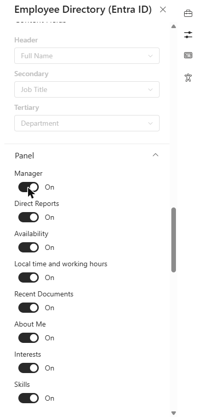This screenshot has width=205, height=417.
Task: Click the Skills label
Action: (x=22, y=385)
